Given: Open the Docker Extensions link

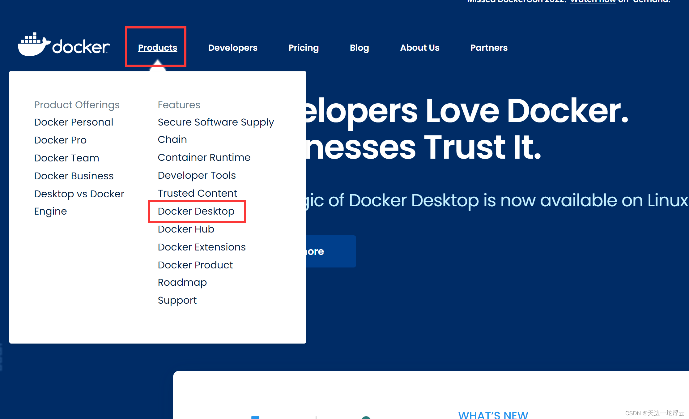Looking at the screenshot, I should (x=202, y=247).
